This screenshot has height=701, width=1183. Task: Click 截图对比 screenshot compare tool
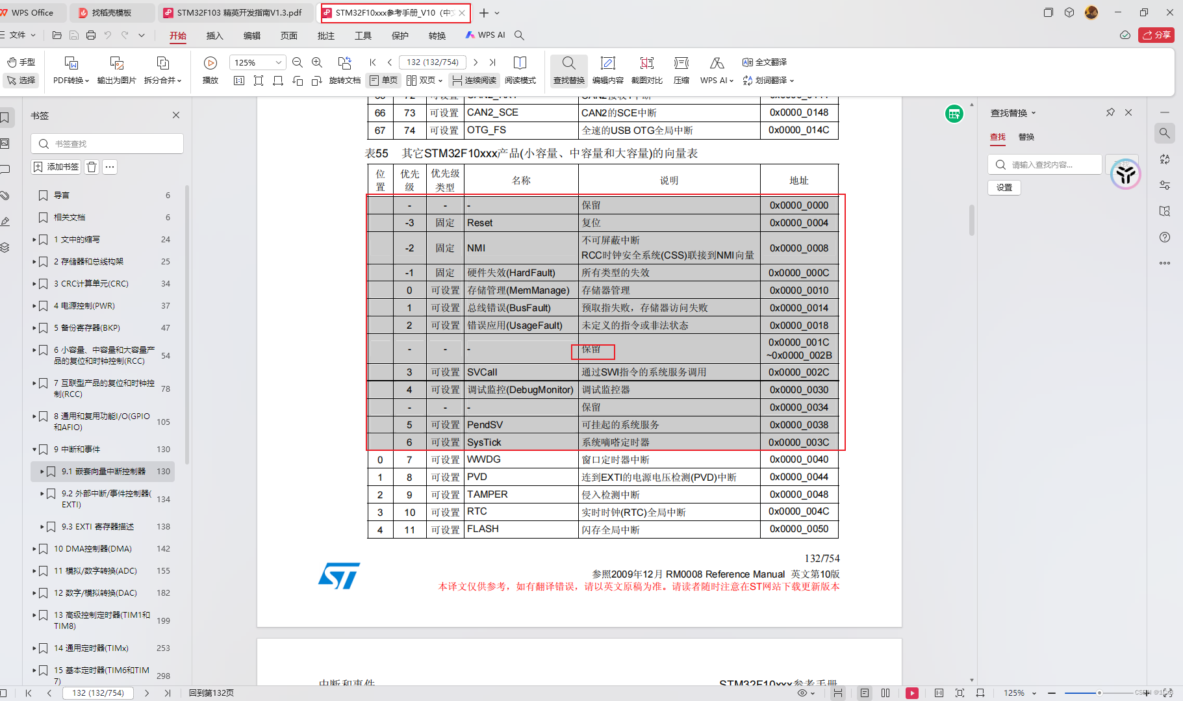click(x=647, y=71)
